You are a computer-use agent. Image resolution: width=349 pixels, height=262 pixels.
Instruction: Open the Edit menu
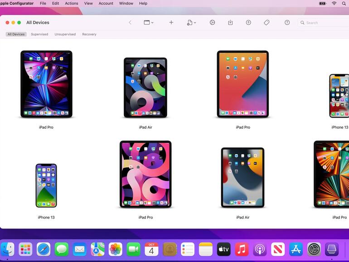(55, 3)
